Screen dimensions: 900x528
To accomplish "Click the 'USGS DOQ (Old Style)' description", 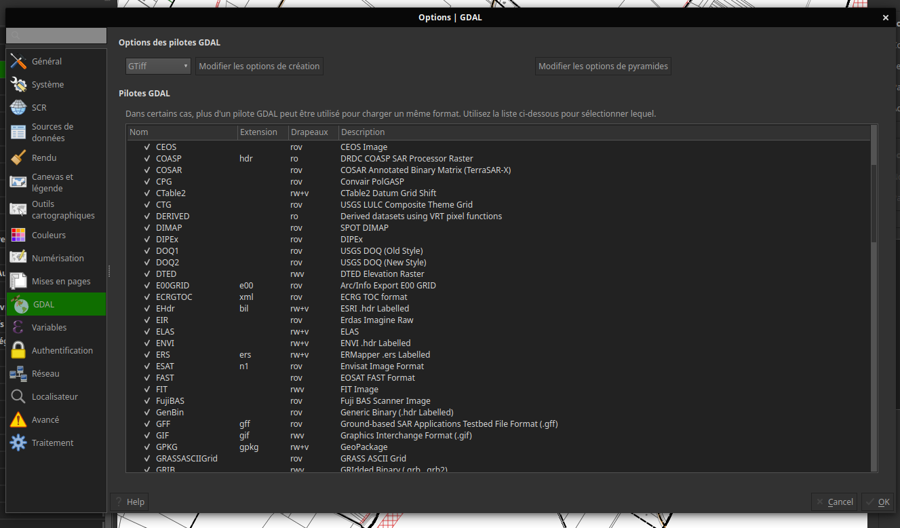I will click(x=382, y=250).
